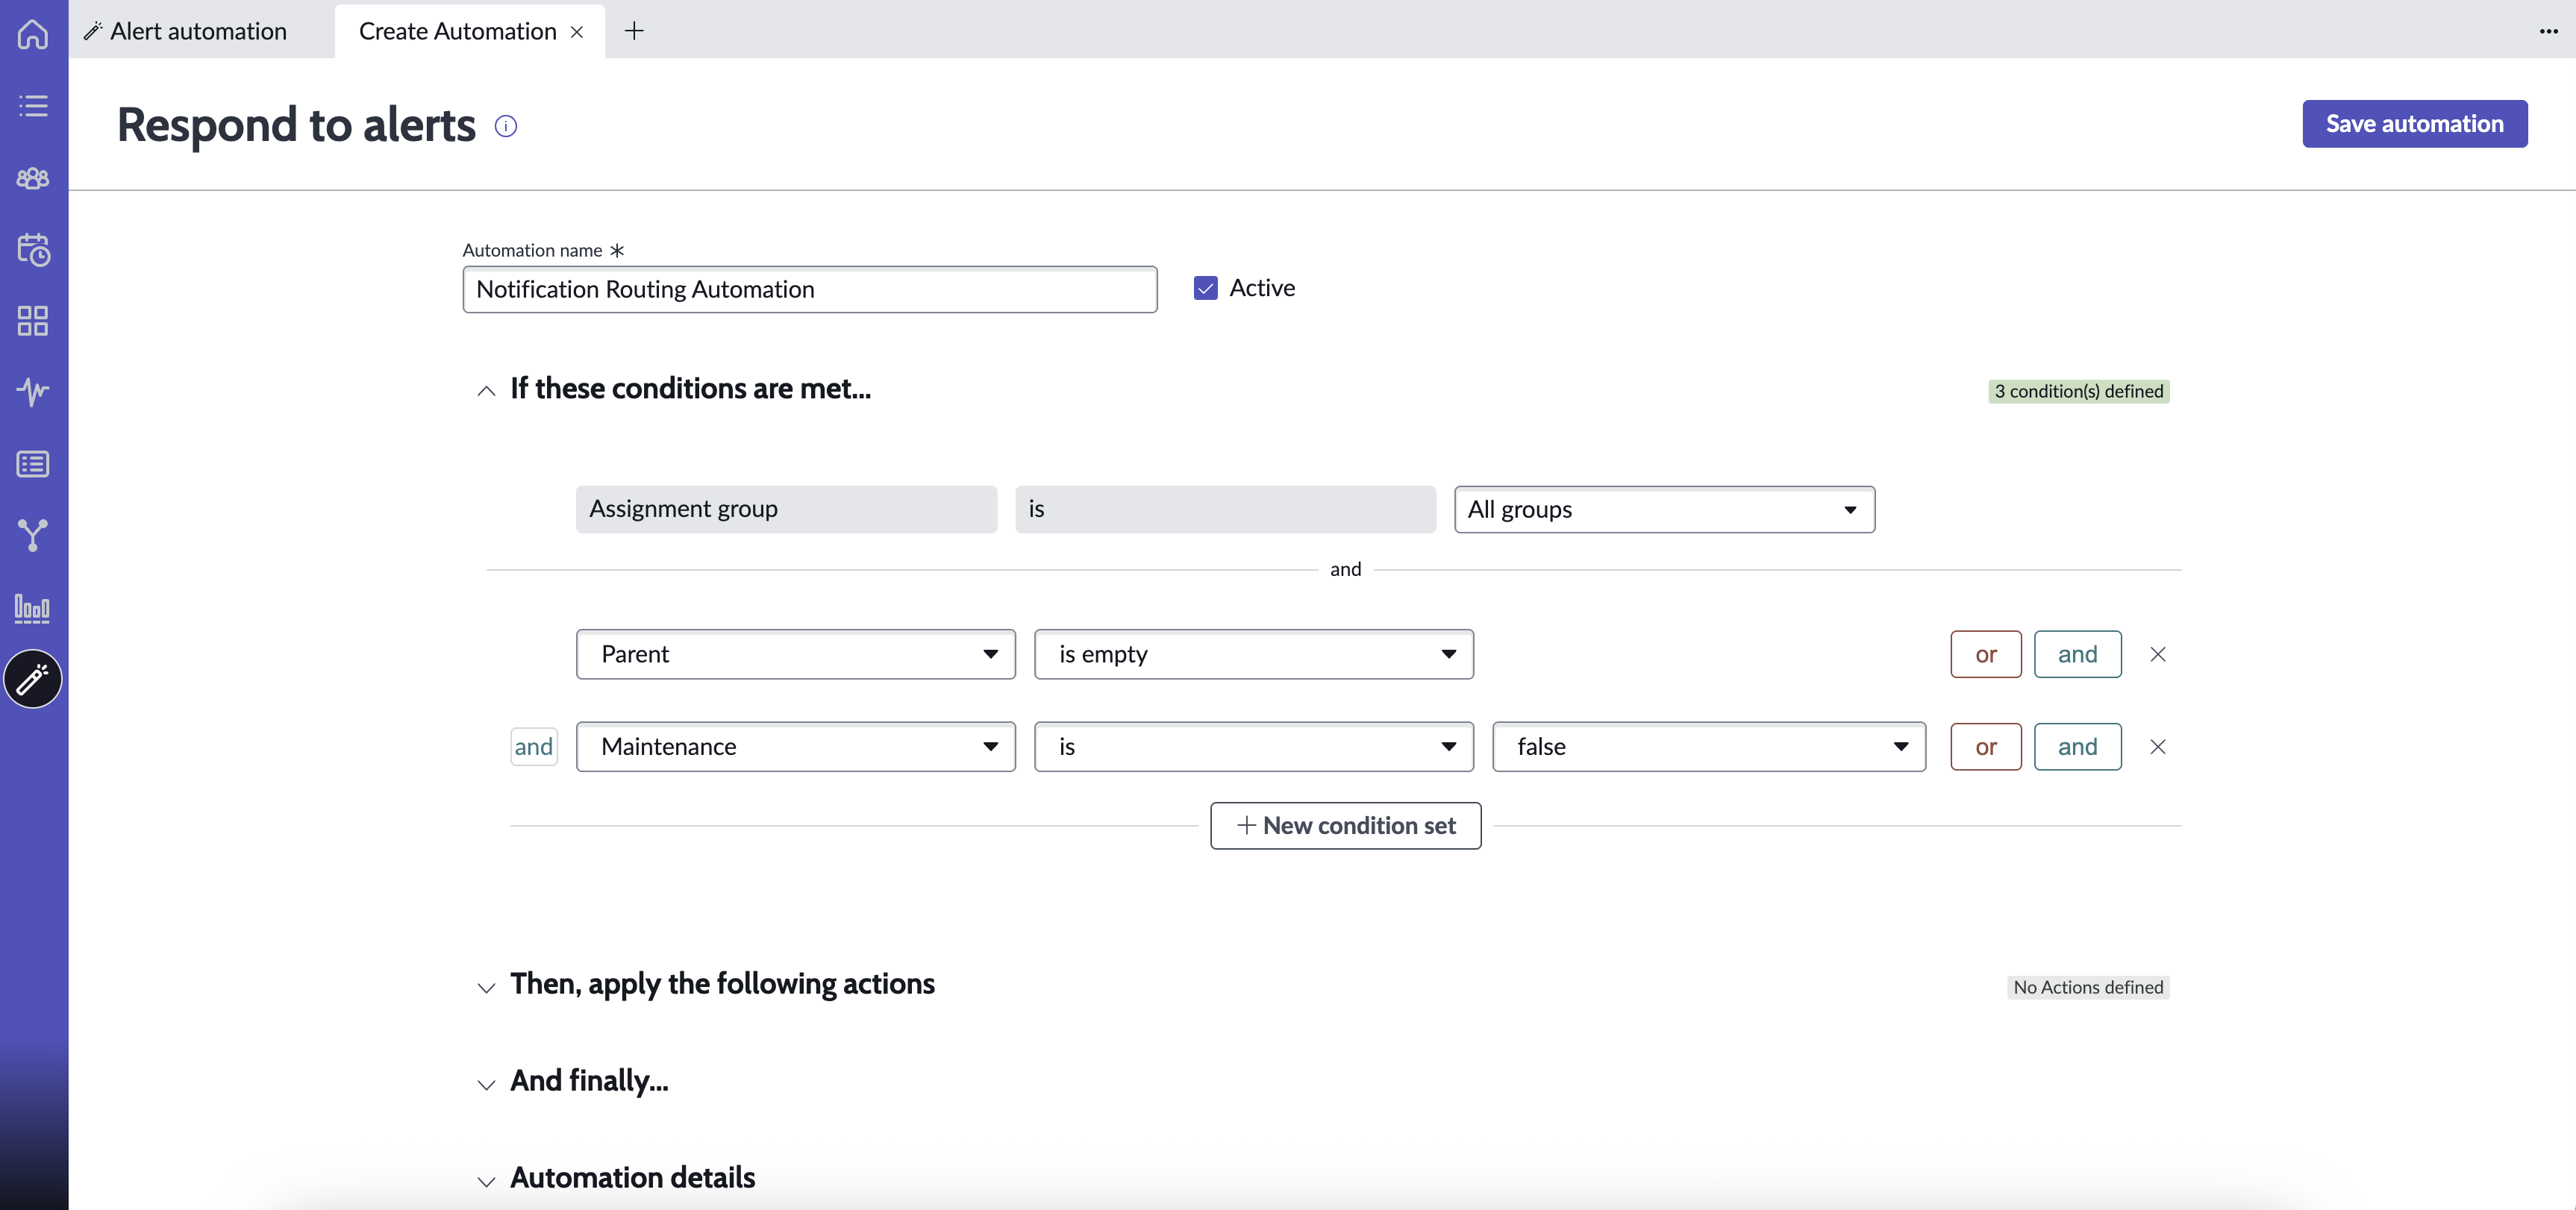
Task: Click the Respond to alerts heading
Action: pyautogui.click(x=297, y=125)
